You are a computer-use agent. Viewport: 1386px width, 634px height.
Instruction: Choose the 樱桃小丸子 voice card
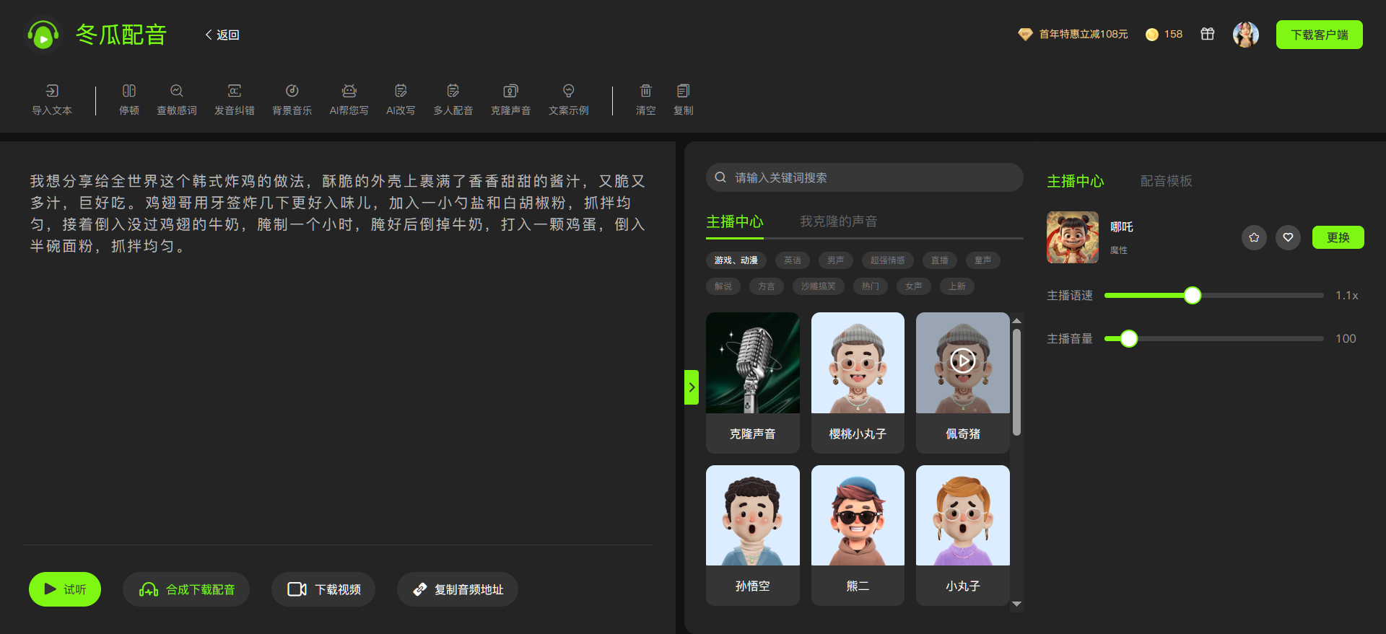tap(858, 383)
